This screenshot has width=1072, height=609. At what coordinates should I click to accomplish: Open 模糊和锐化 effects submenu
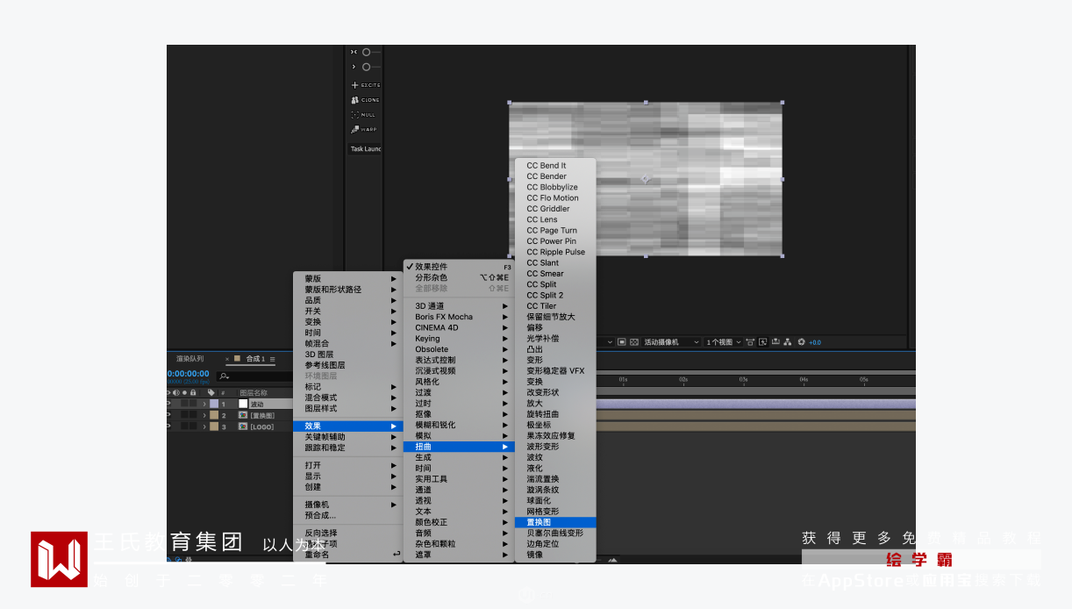pyautogui.click(x=459, y=425)
